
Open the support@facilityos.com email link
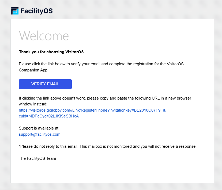click(x=40, y=134)
